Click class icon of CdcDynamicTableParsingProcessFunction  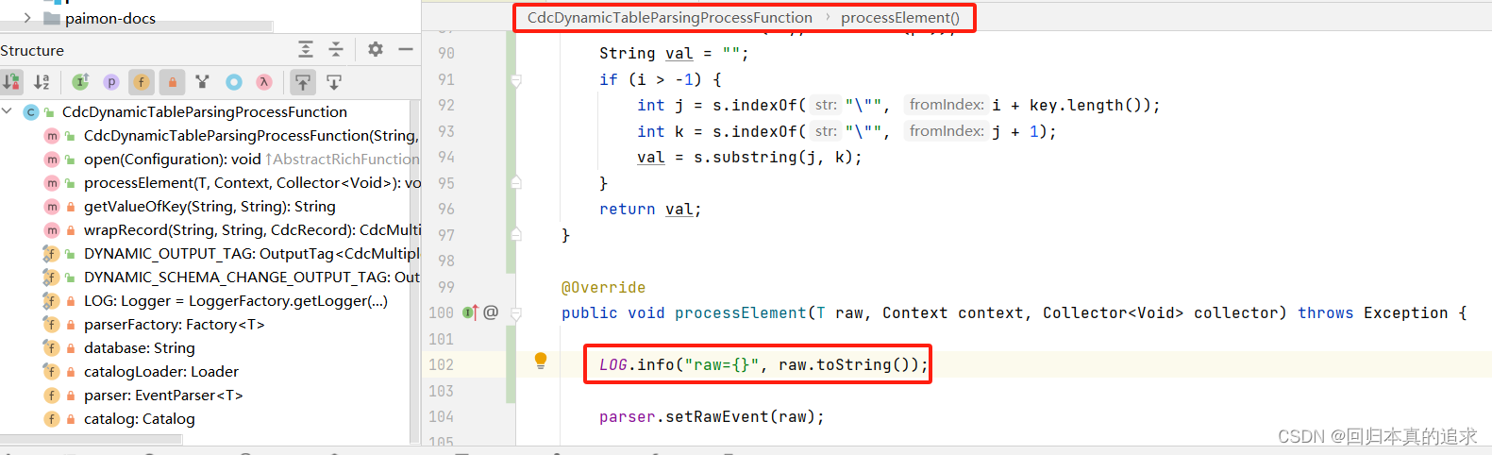[x=30, y=111]
